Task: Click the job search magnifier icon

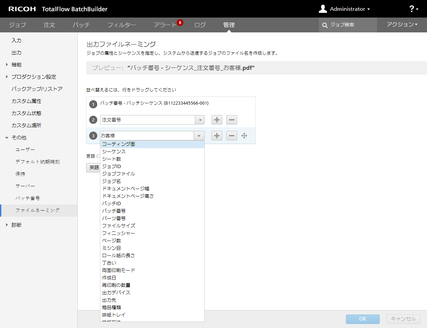Action: point(325,25)
